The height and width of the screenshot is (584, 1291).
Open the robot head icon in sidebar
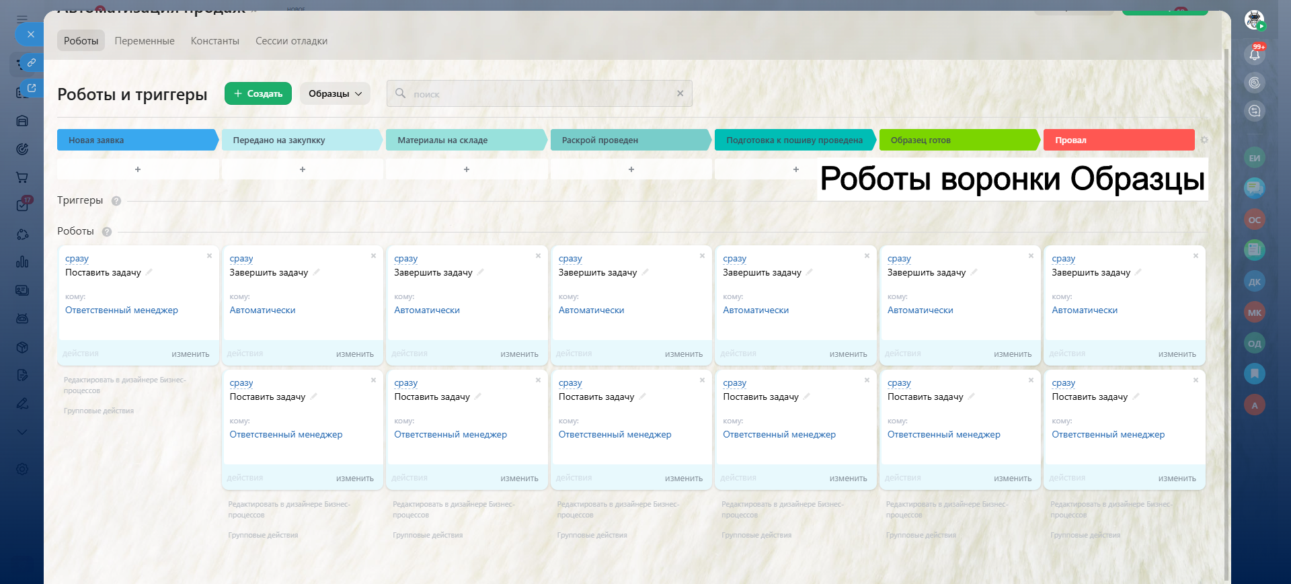coord(22,319)
